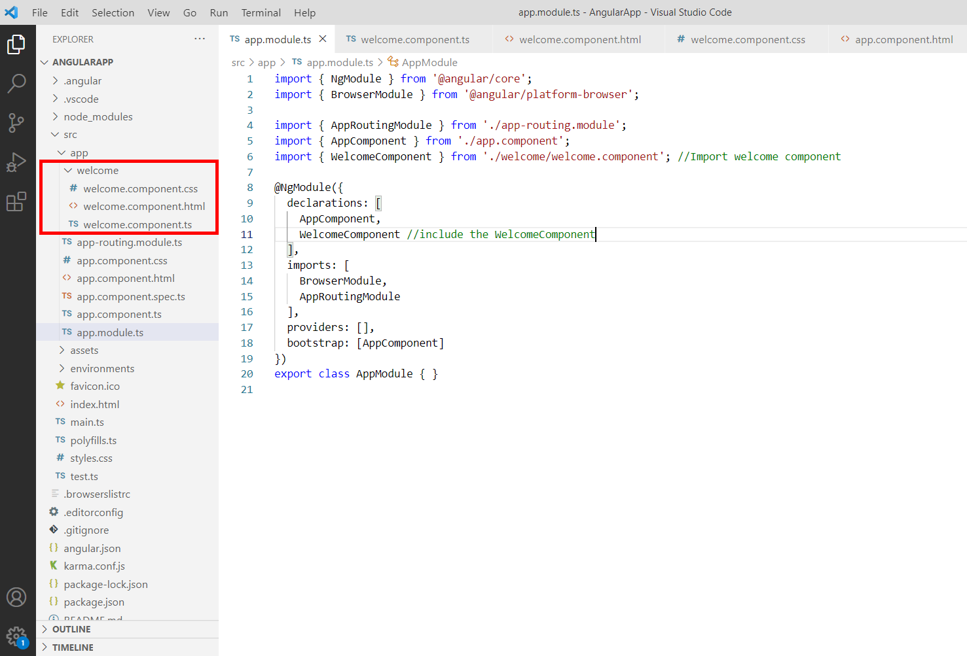Image resolution: width=967 pixels, height=656 pixels.
Task: Close the app.module.ts editor tab
Action: click(323, 39)
